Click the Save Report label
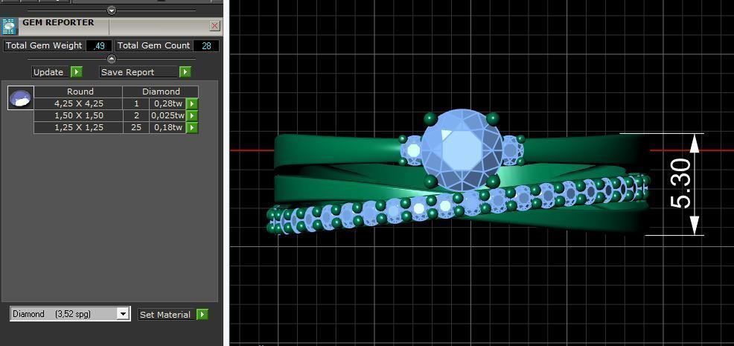 pyautogui.click(x=139, y=72)
